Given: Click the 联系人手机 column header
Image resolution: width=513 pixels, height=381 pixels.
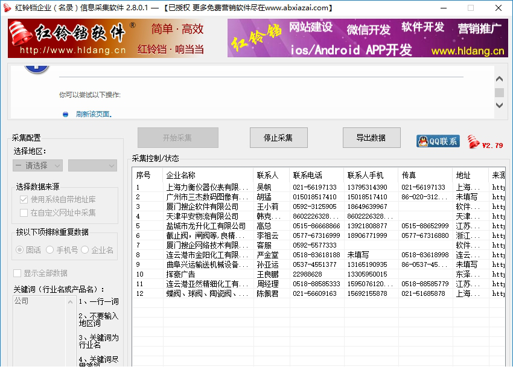Looking at the screenshot, I should pos(371,175).
